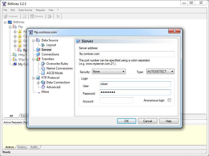The height and width of the screenshot is (156, 209).
Task: Expand the Data Connection tree node
Action: coord(38,83)
